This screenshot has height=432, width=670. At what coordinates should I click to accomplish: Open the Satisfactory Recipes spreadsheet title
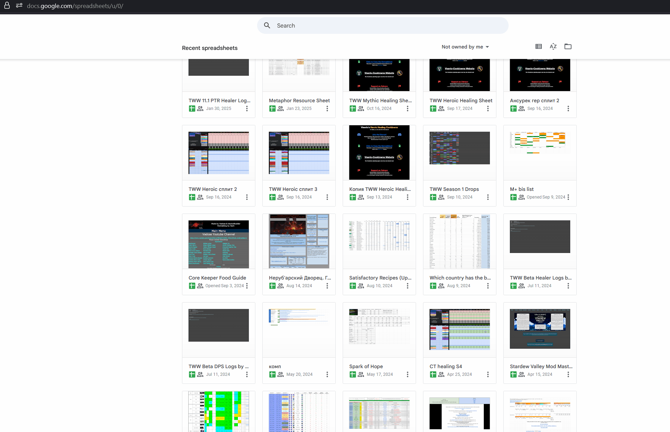point(380,278)
